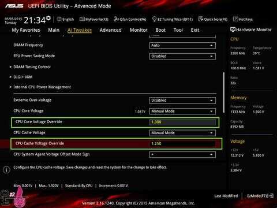
Task: Click the info icon beside the description
Action: [x=6, y=170]
